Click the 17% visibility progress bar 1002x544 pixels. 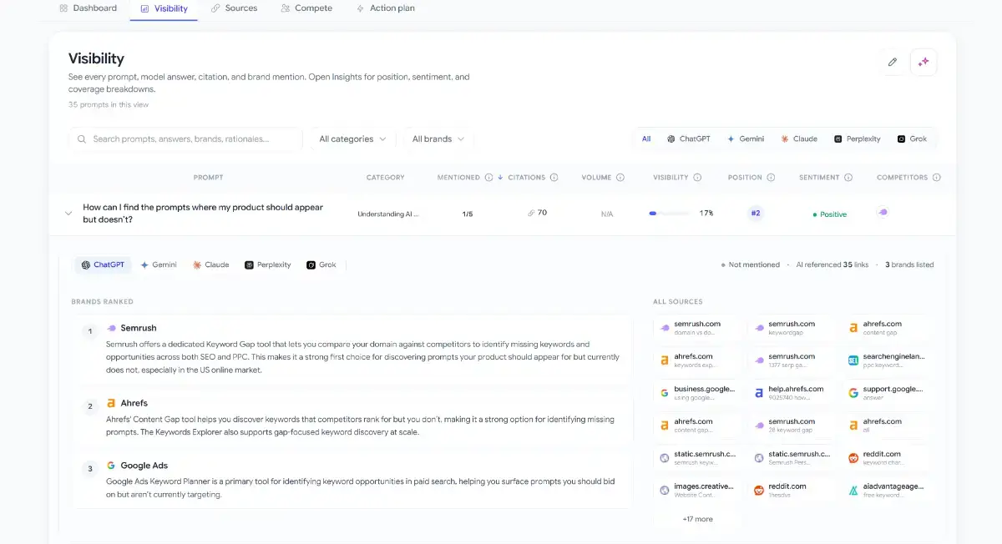tap(669, 214)
